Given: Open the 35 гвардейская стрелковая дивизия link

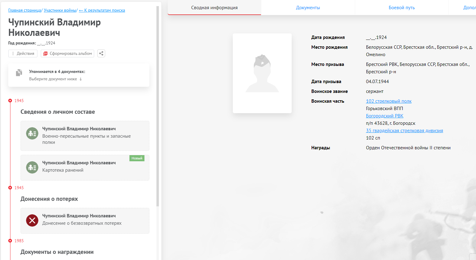Looking at the screenshot, I should pyautogui.click(x=404, y=131).
